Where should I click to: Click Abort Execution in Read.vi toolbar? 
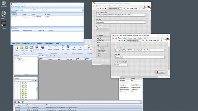click(103, 8)
